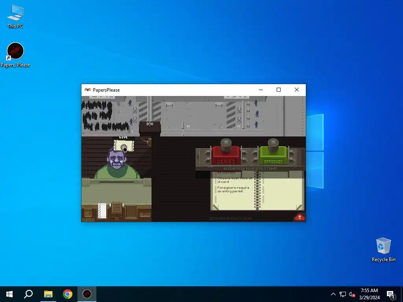Click rule "Citizens must have an id card"

click(235, 180)
